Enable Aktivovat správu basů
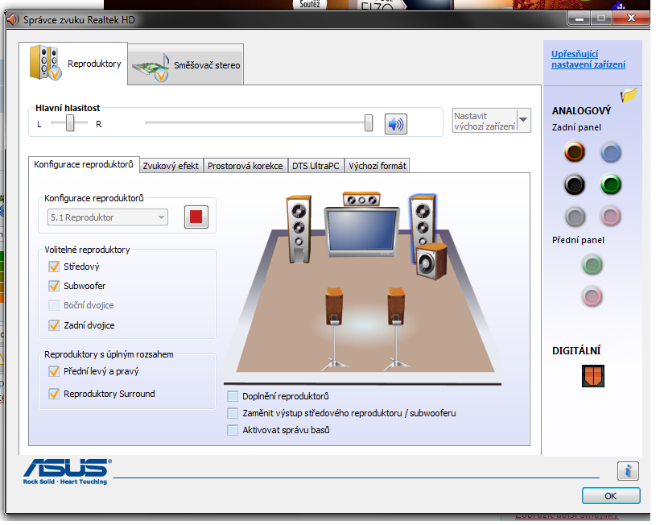Viewport: 660px width, 525px height. pyautogui.click(x=233, y=430)
